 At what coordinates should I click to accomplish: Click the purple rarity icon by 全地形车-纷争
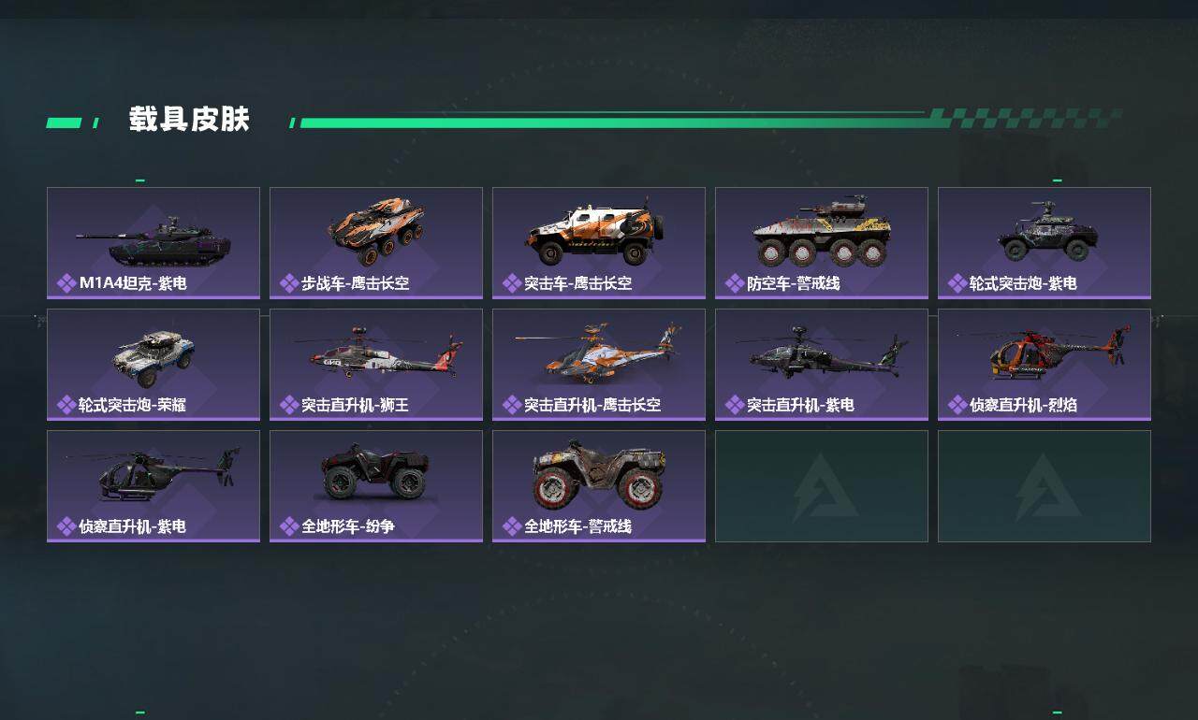click(x=289, y=526)
